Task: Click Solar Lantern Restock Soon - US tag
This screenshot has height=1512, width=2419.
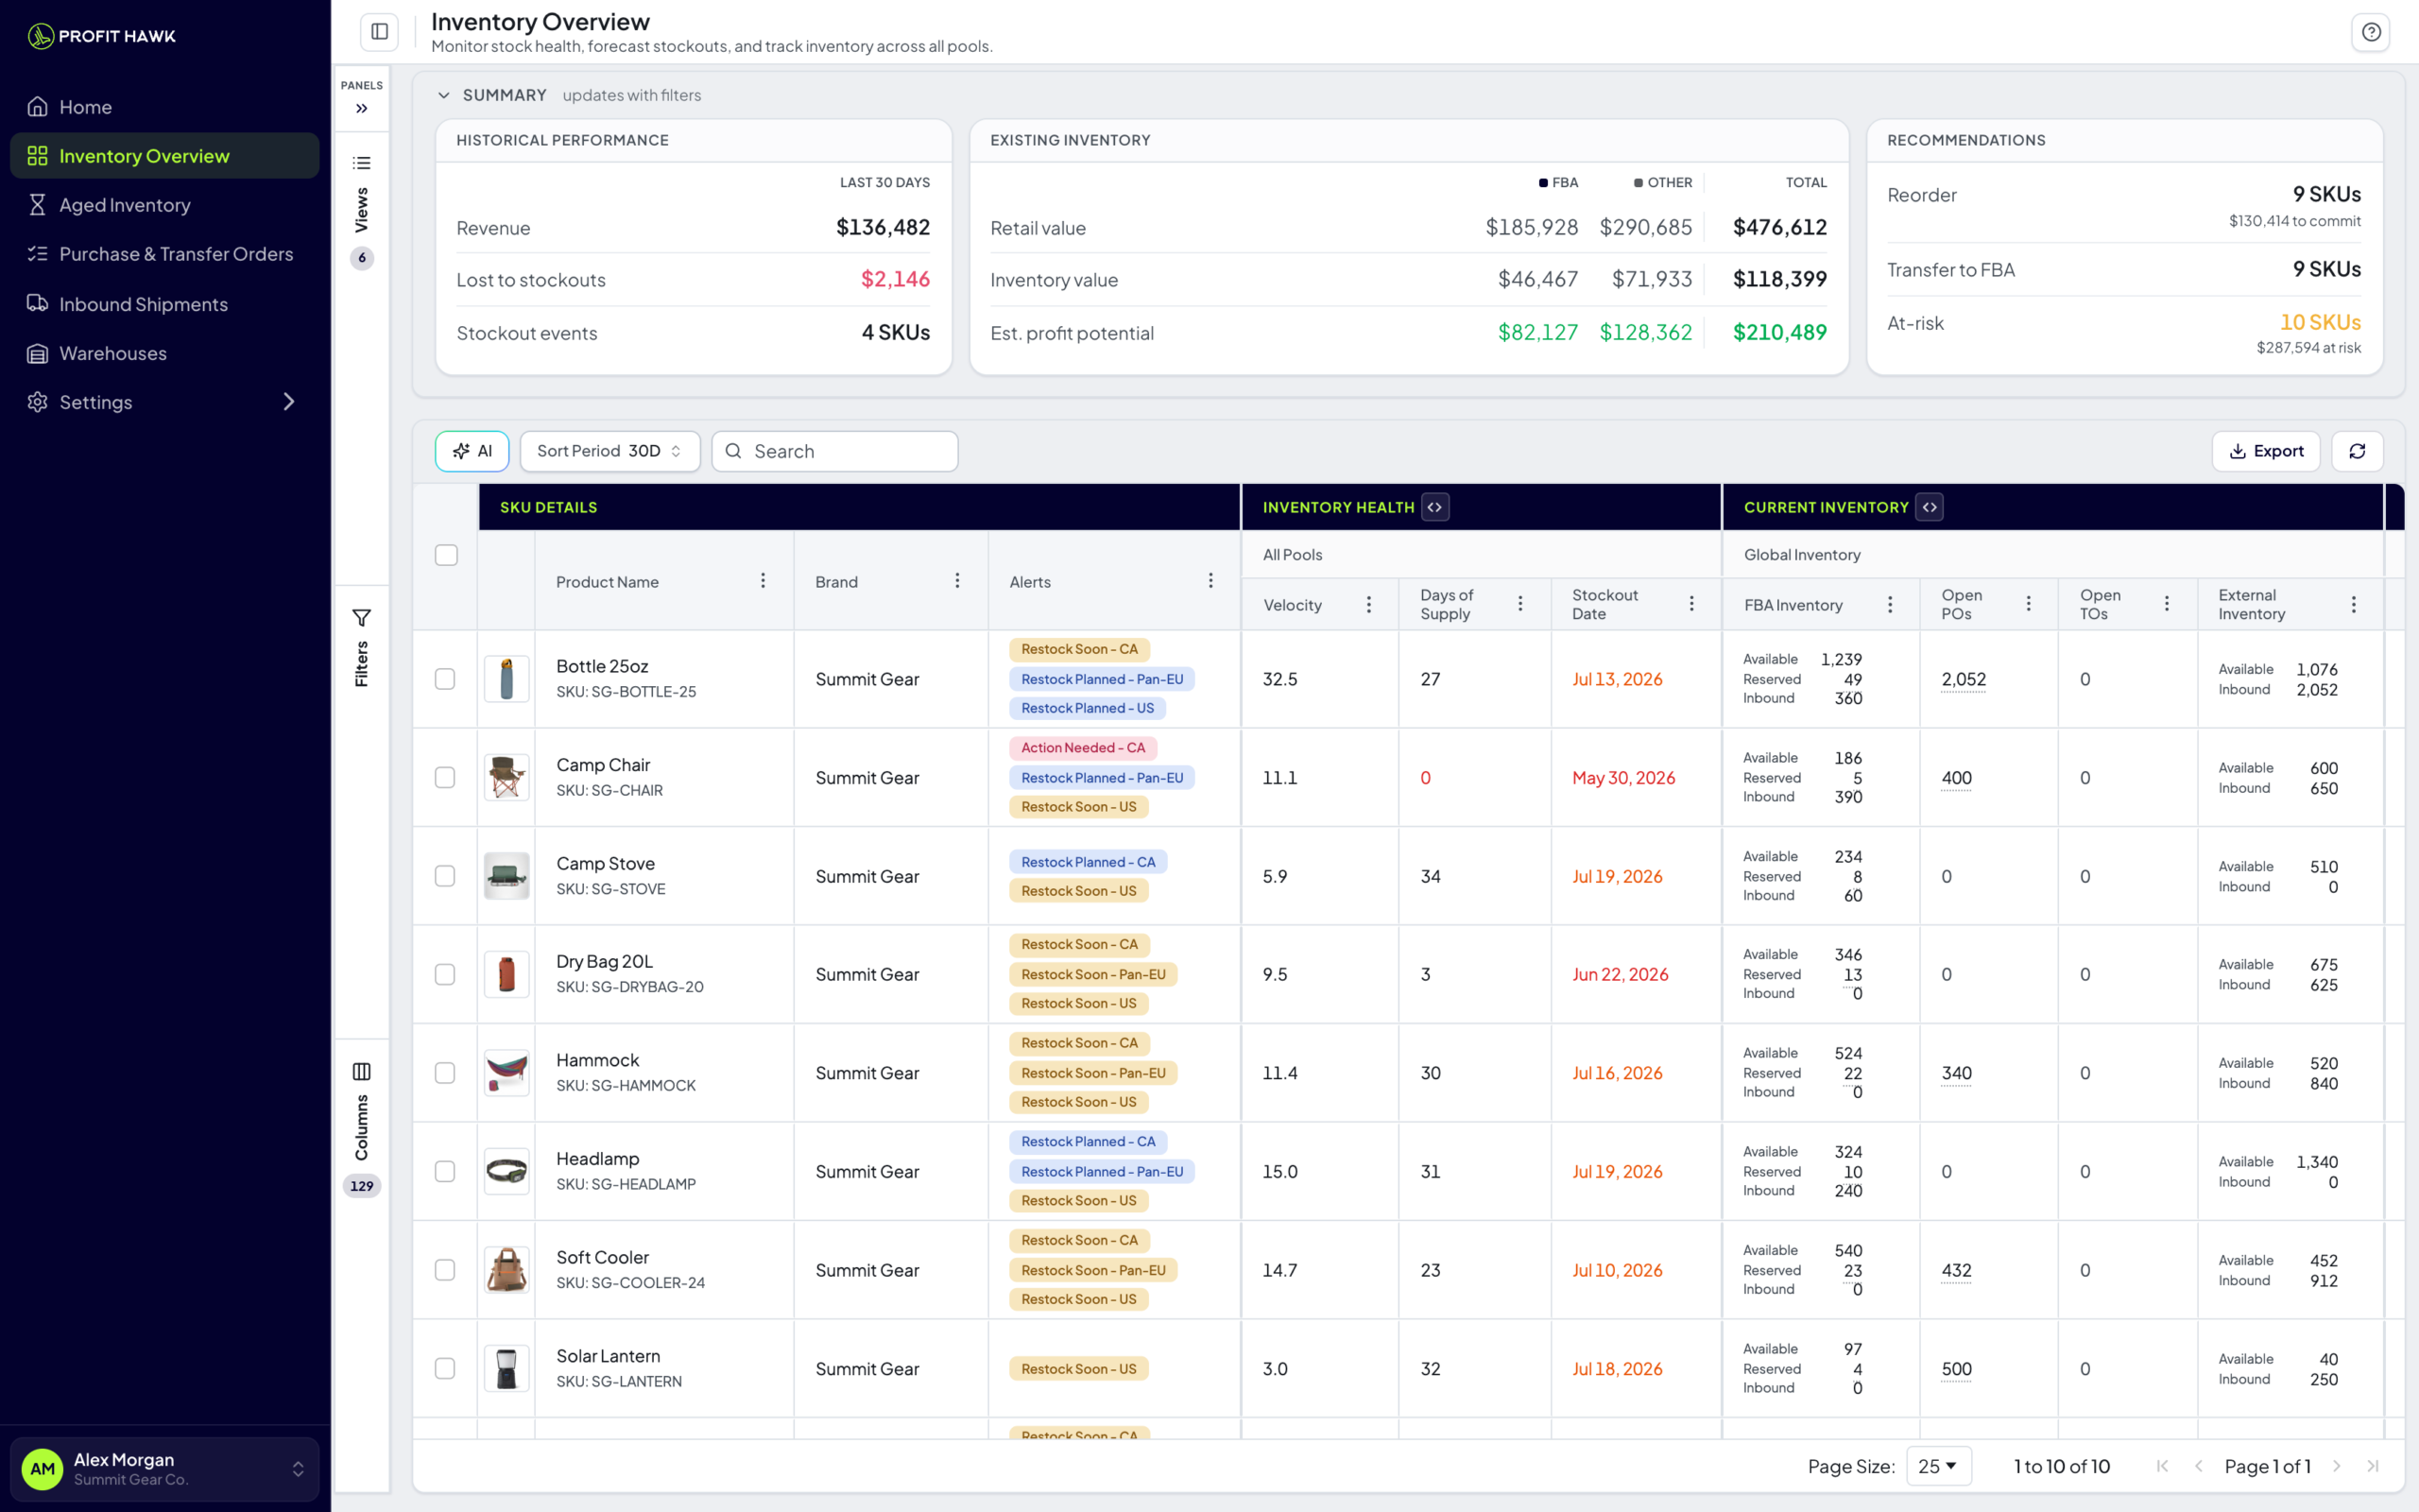Action: [x=1078, y=1368]
